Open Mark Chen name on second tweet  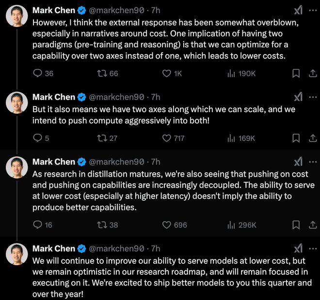click(x=54, y=97)
